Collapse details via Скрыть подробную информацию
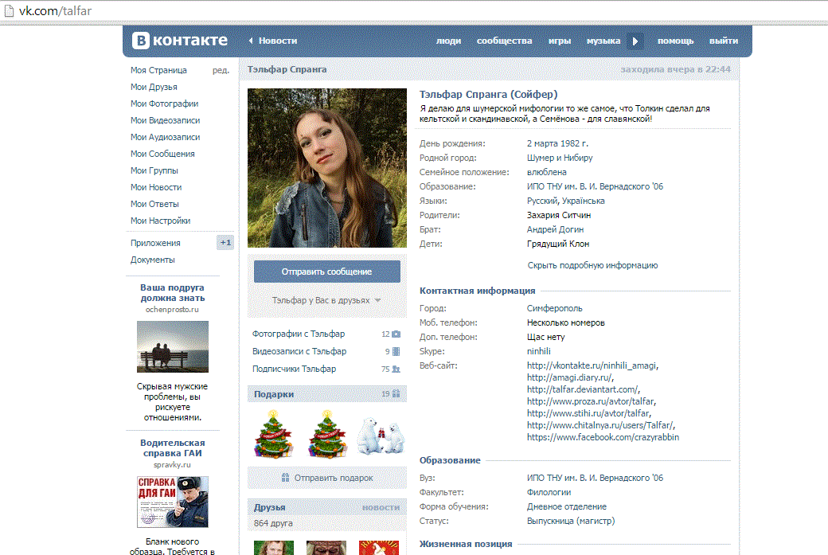Screen dimensions: 828x555 coord(592,265)
